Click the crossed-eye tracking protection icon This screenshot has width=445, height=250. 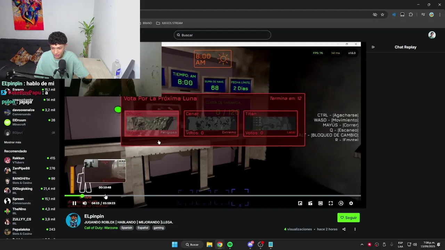(375, 15)
